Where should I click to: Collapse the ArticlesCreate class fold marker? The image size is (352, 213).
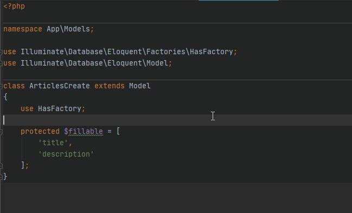point(1,86)
